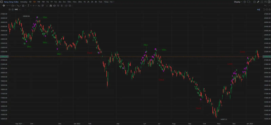Select the Tick interval tab
This screenshot has height=125, width=271.
100,2
